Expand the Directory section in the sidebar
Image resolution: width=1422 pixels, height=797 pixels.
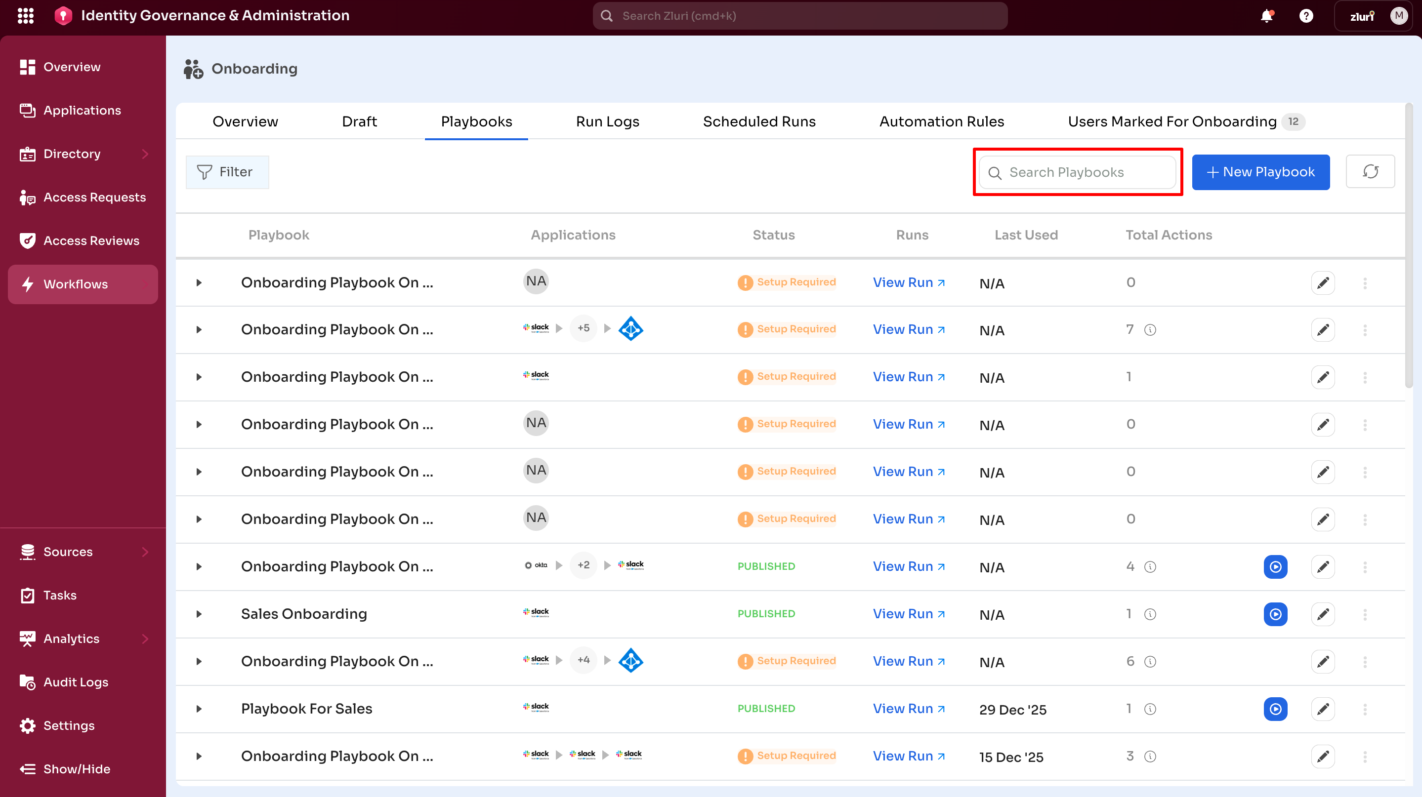146,154
